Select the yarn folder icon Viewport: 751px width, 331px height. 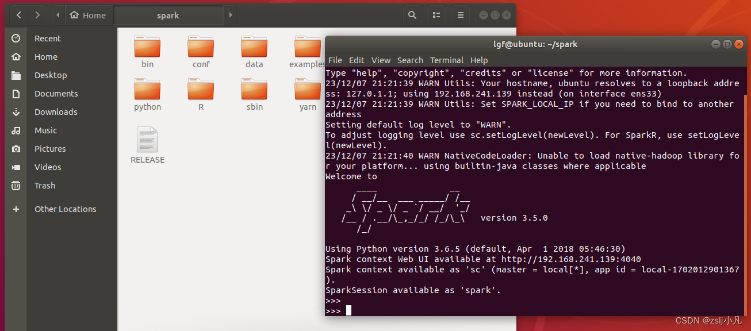[308, 89]
